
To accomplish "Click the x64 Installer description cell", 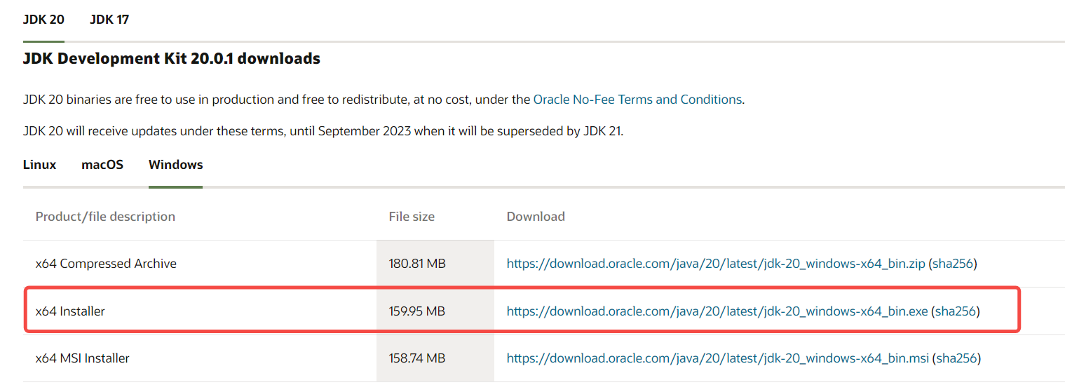I will tap(200, 311).
